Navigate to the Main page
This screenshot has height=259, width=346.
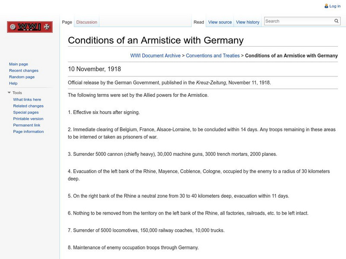click(18, 63)
